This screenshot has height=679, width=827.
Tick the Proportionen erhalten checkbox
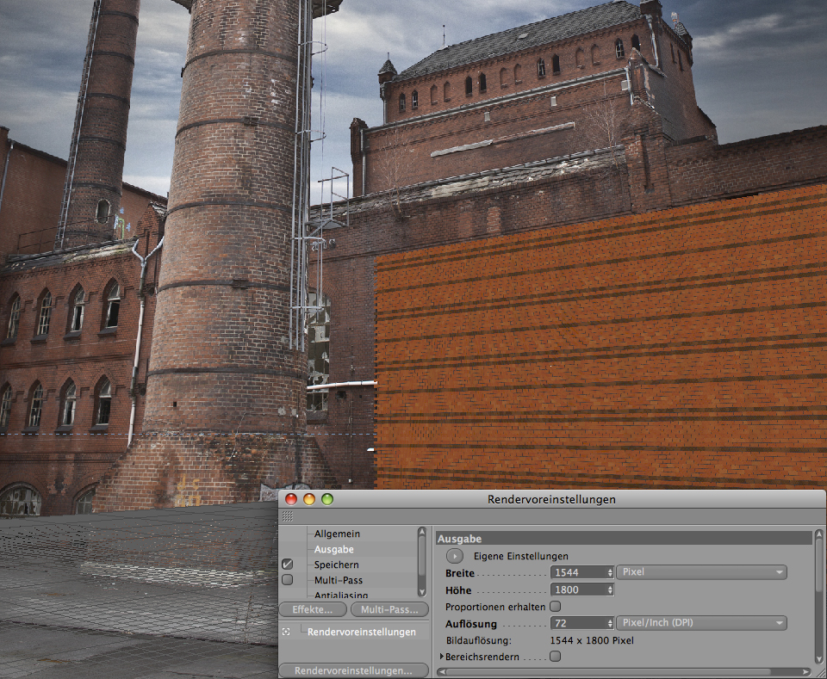click(x=555, y=607)
